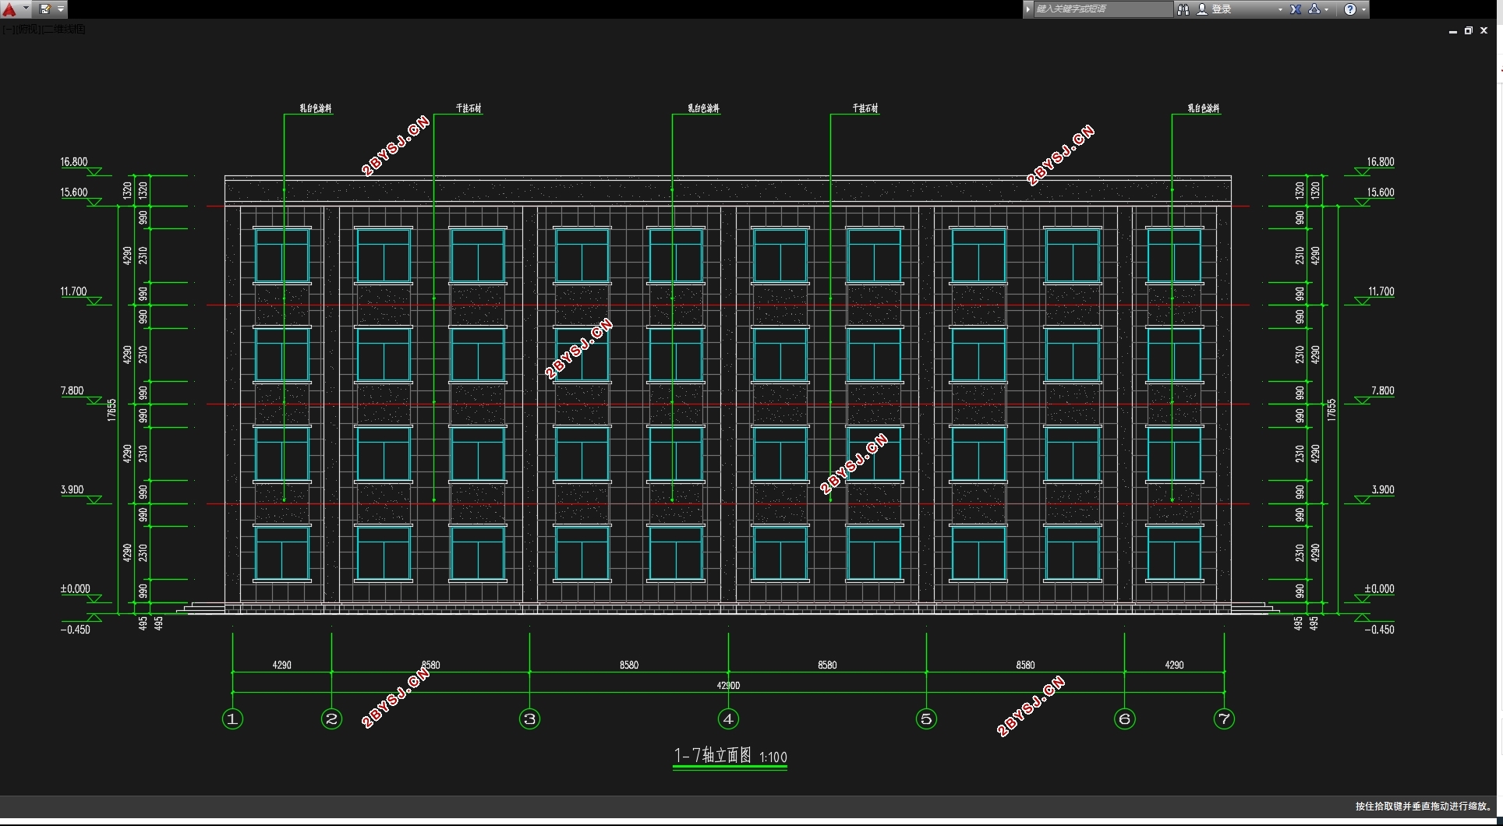1503x826 pixels.
Task: Restore the drawing window size
Action: tap(1468, 30)
